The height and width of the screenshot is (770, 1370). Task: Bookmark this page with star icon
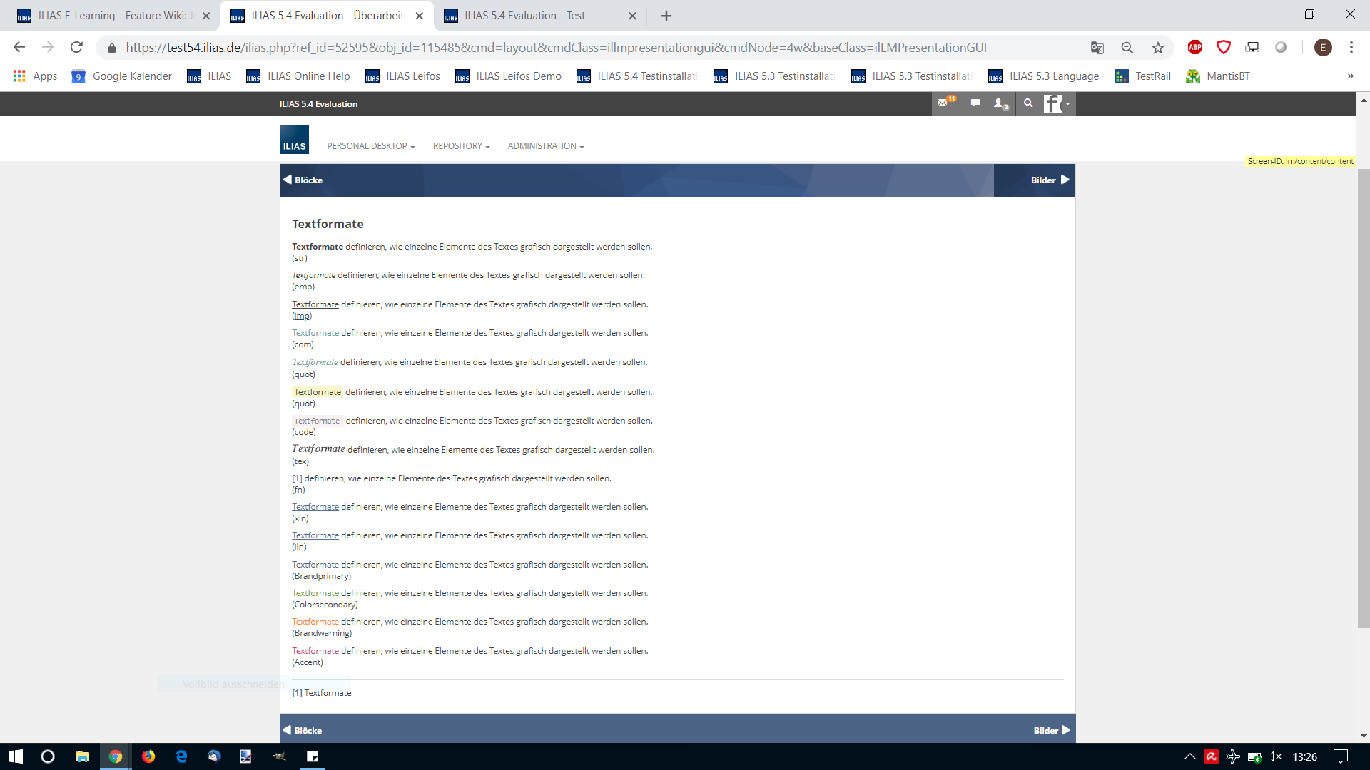pos(1157,48)
